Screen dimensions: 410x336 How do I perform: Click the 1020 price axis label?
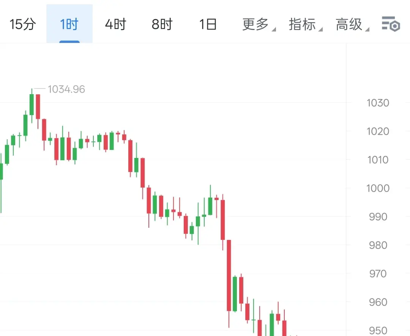point(378,131)
